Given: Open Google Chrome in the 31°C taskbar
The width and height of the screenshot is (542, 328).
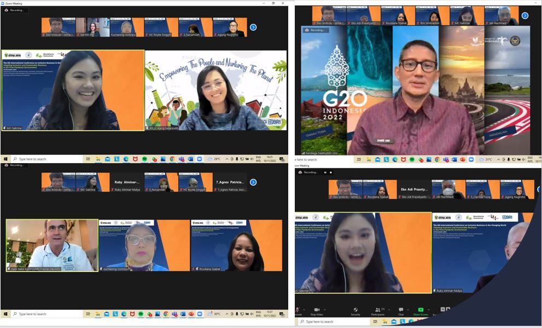Looking at the screenshot, I should coord(437,159).
